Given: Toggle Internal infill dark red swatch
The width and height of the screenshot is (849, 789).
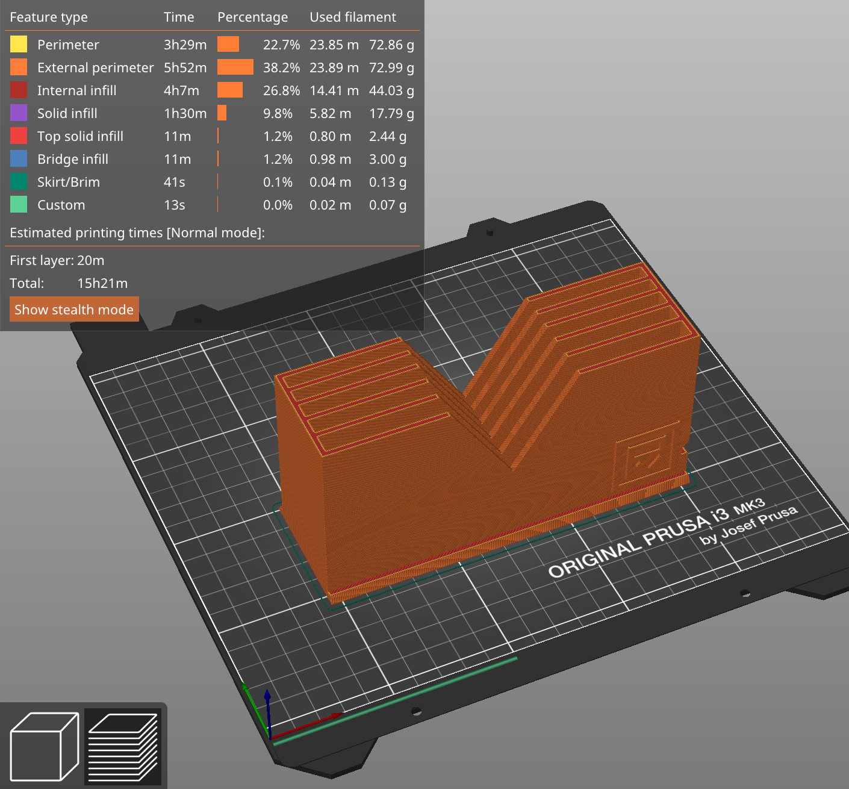Looking at the screenshot, I should [19, 90].
